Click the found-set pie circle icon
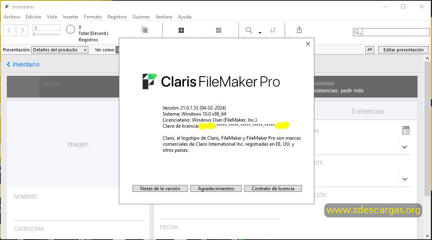This screenshot has height=240, width=432. [71, 29]
